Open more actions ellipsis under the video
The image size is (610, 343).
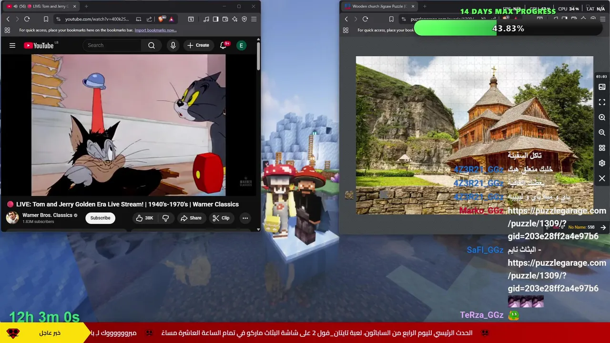[x=245, y=218]
